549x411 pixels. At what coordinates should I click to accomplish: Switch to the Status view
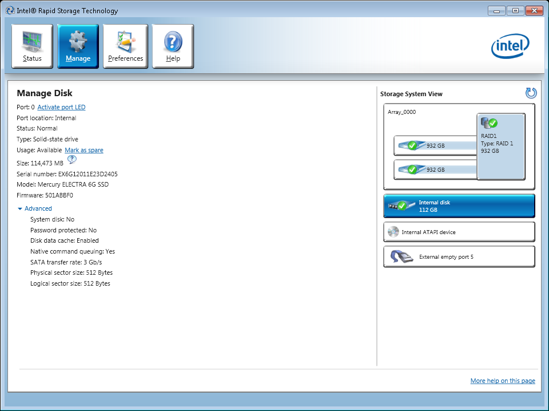(32, 46)
